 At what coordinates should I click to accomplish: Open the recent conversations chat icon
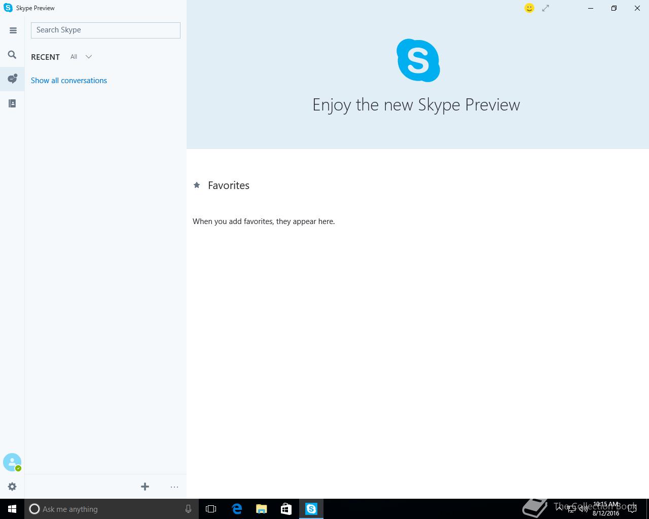click(12, 79)
